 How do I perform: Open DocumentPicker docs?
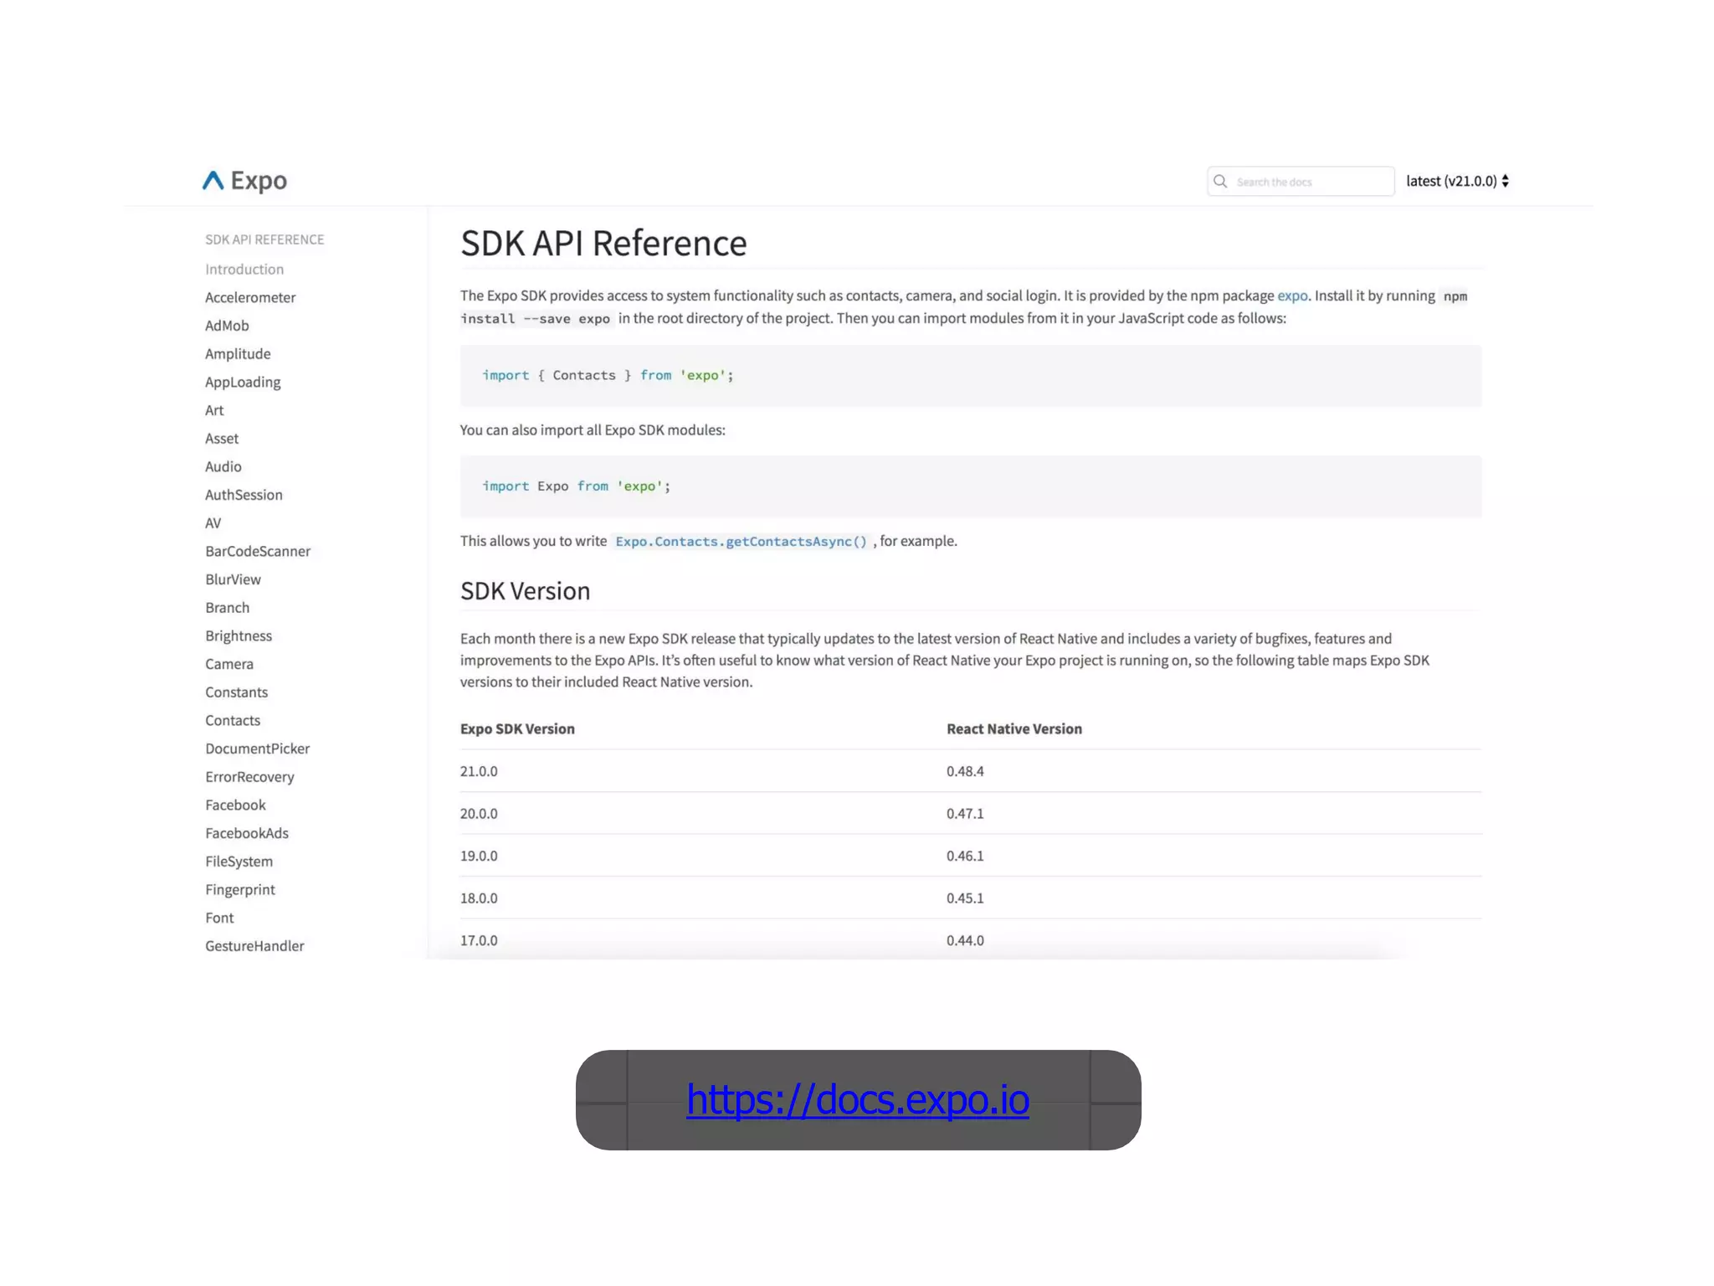[x=257, y=748]
